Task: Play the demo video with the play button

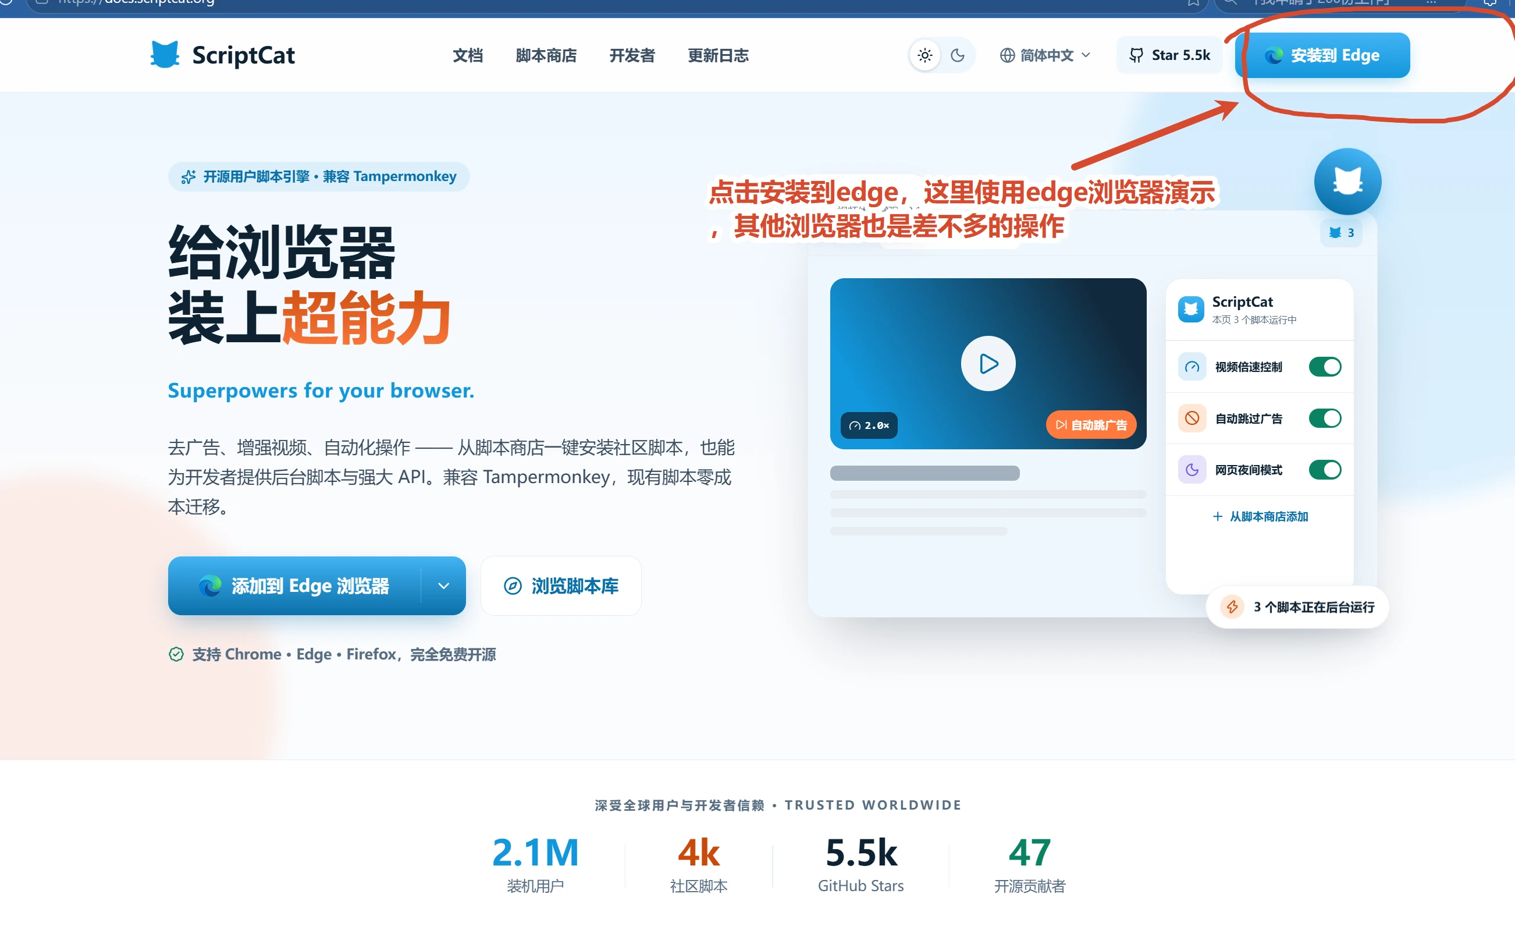Action: pyautogui.click(x=988, y=364)
